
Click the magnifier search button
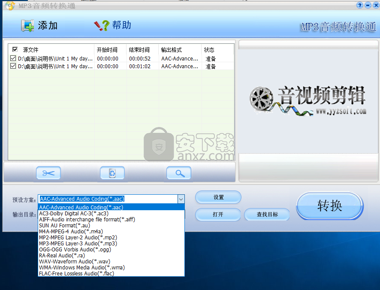pos(179,173)
